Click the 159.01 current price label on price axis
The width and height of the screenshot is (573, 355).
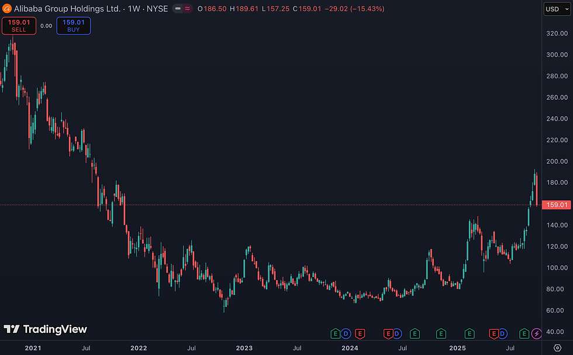click(x=556, y=205)
